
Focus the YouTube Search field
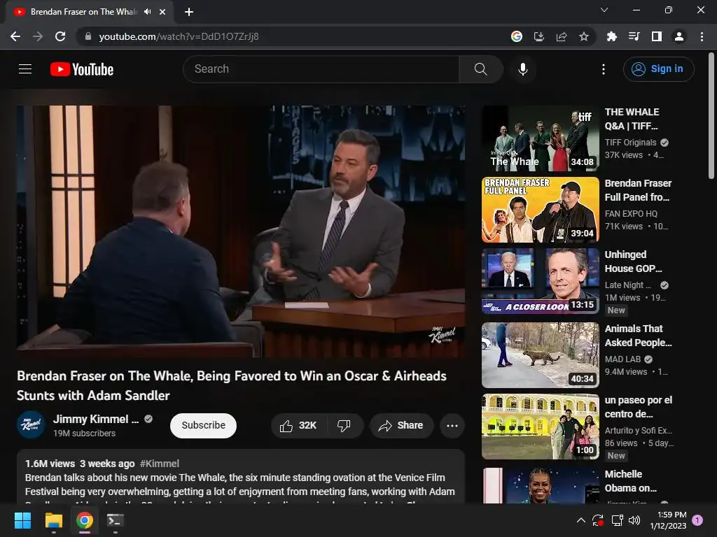point(321,69)
